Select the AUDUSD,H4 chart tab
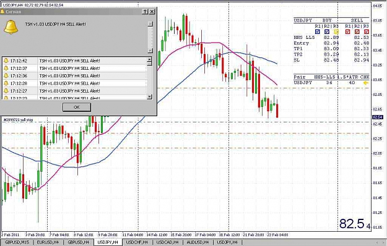The image size is (387, 246). click(198, 242)
